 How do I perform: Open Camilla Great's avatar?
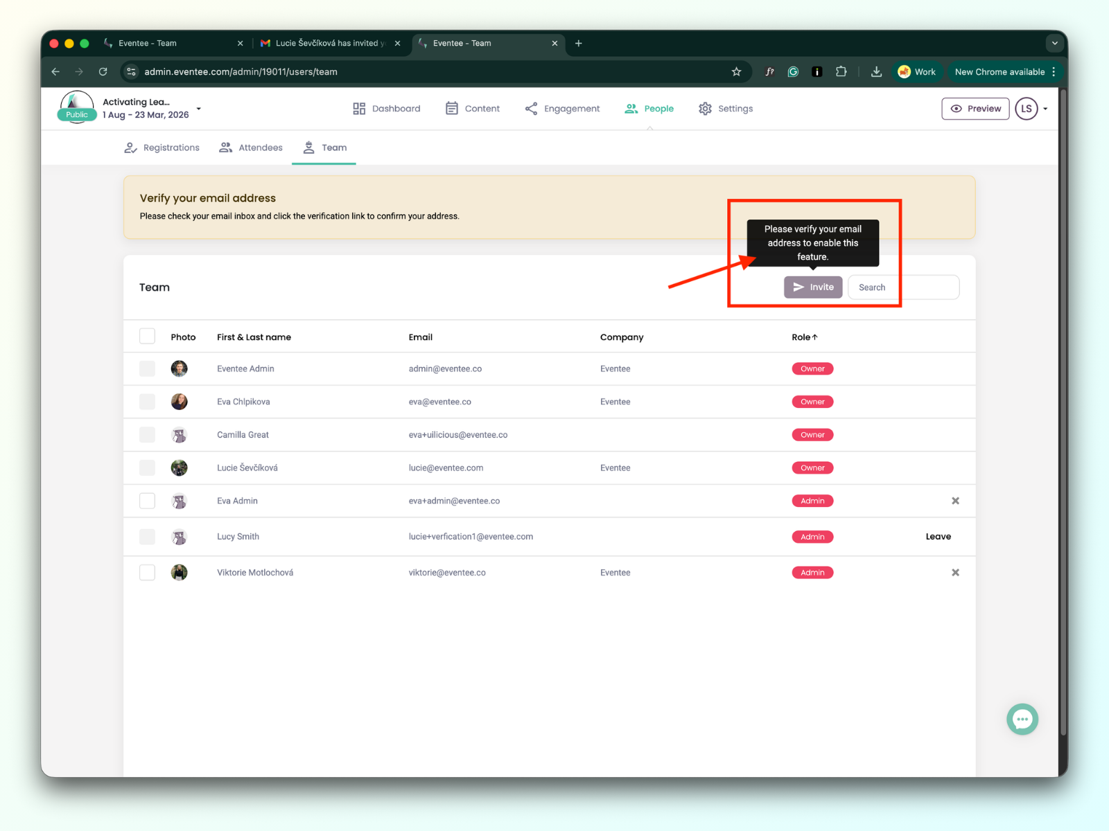click(x=179, y=435)
